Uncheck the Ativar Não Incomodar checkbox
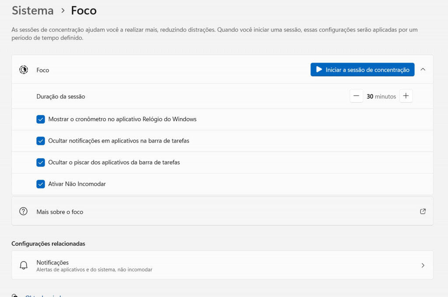 coord(41,184)
